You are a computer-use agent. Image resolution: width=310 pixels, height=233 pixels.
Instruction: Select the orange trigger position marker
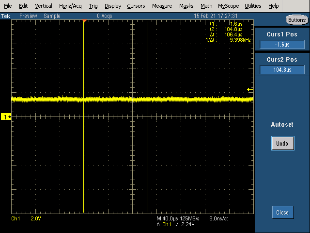click(x=84, y=22)
